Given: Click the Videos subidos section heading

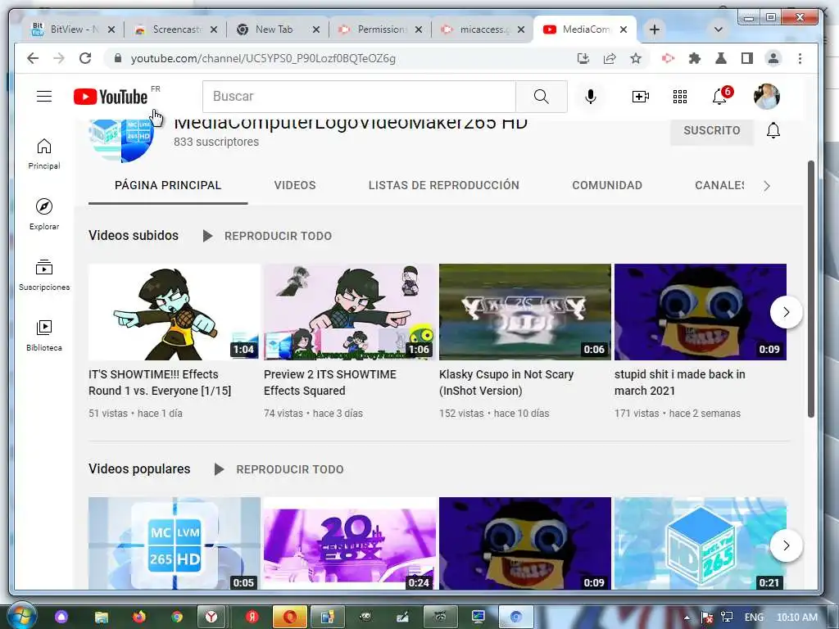Looking at the screenshot, I should click(x=134, y=235).
